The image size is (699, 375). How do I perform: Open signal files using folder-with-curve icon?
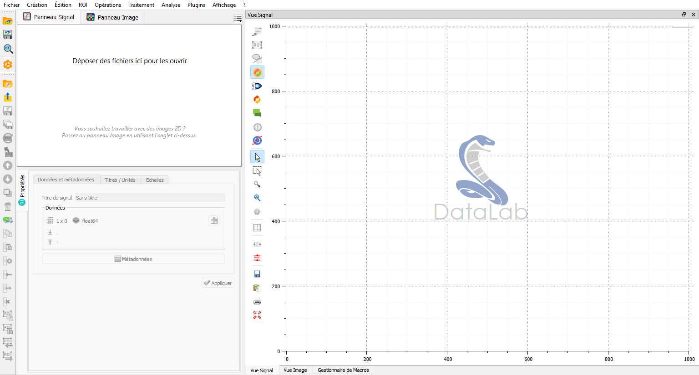pos(8,84)
